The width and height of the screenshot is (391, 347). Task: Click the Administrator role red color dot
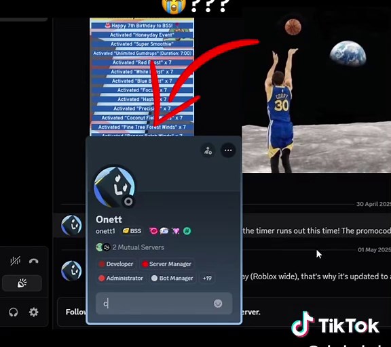pyautogui.click(x=102, y=278)
